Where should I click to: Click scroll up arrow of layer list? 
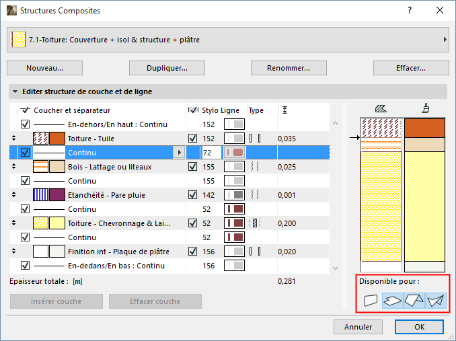(x=336, y=124)
